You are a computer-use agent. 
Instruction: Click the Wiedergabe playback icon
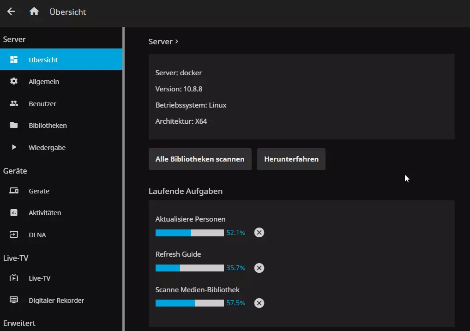click(x=13, y=147)
